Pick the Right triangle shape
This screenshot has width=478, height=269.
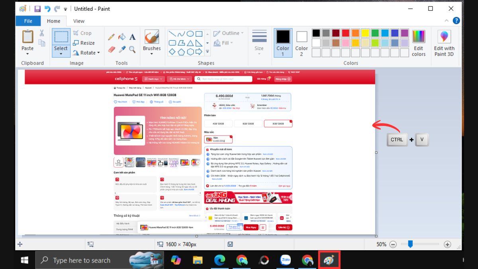[199, 43]
